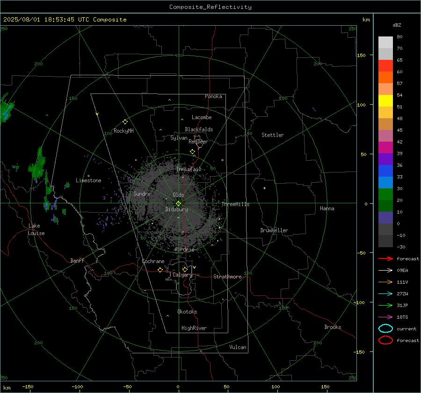Image resolution: width=421 pixels, height=393 pixels.
Task: Click the Sundre city label
Action: pyautogui.click(x=142, y=193)
